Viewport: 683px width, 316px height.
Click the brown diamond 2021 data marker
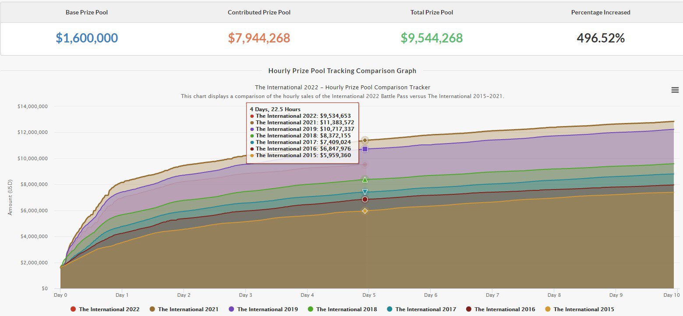coord(365,140)
